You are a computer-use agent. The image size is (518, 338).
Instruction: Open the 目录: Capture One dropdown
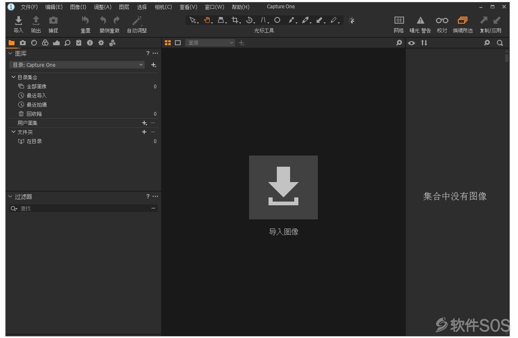click(77, 65)
